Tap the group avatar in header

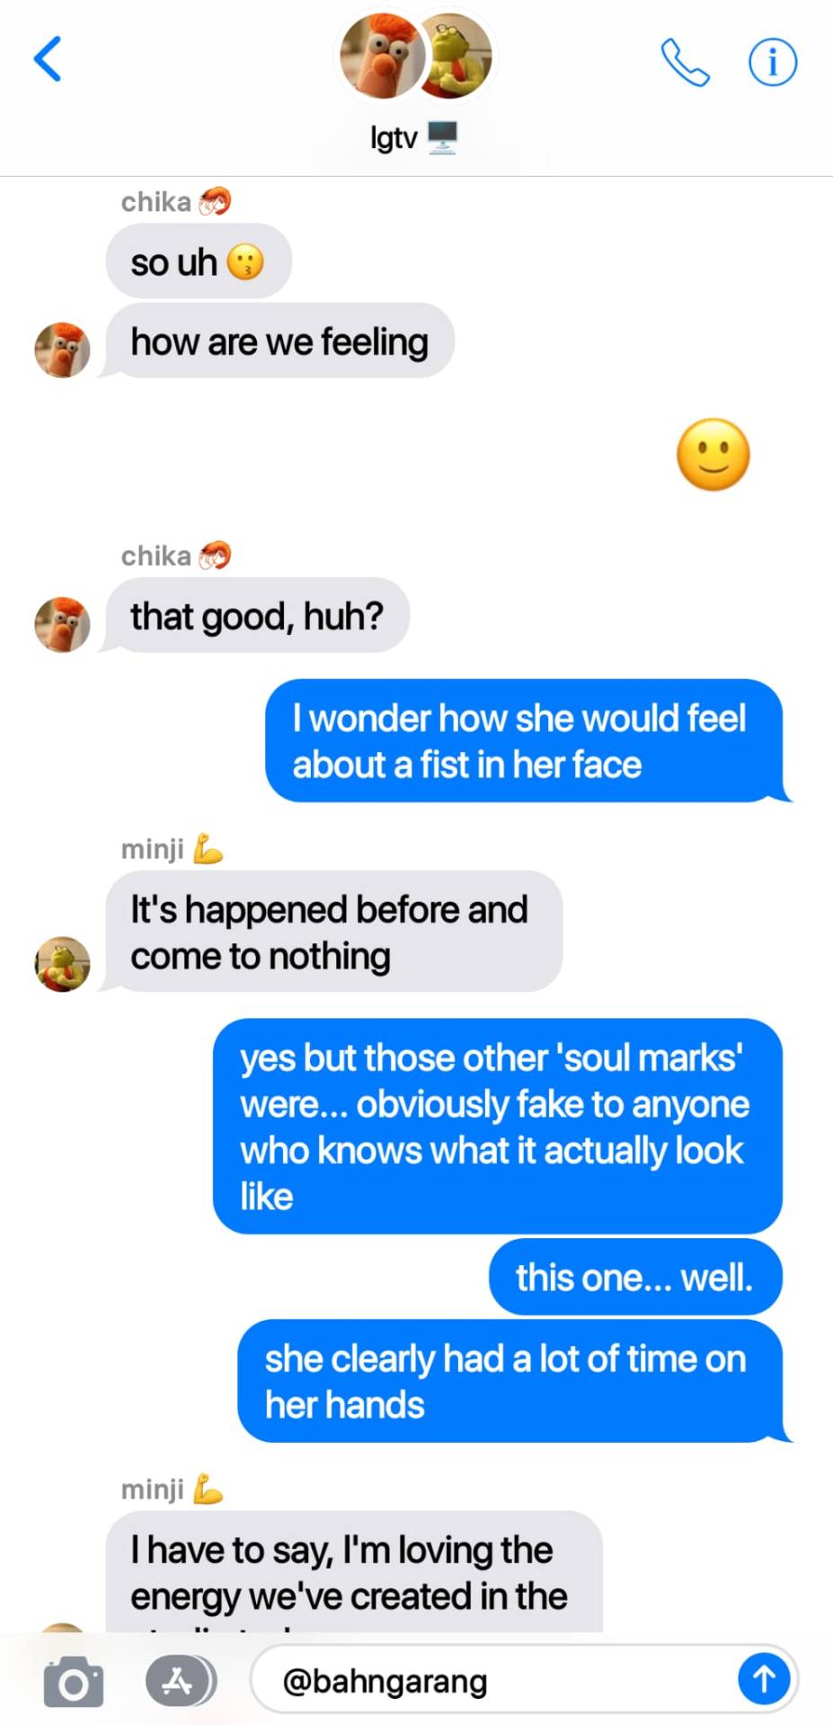[x=415, y=56]
